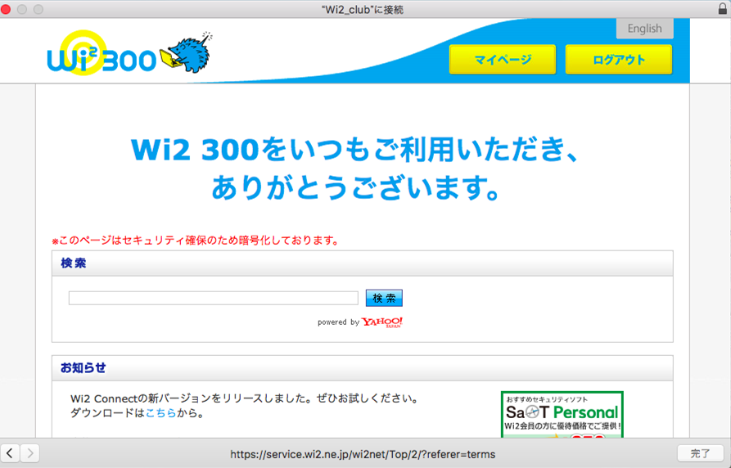
Task: Click the lock icon in title bar
Action: click(723, 9)
